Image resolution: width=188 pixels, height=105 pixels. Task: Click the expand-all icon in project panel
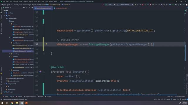26,7
